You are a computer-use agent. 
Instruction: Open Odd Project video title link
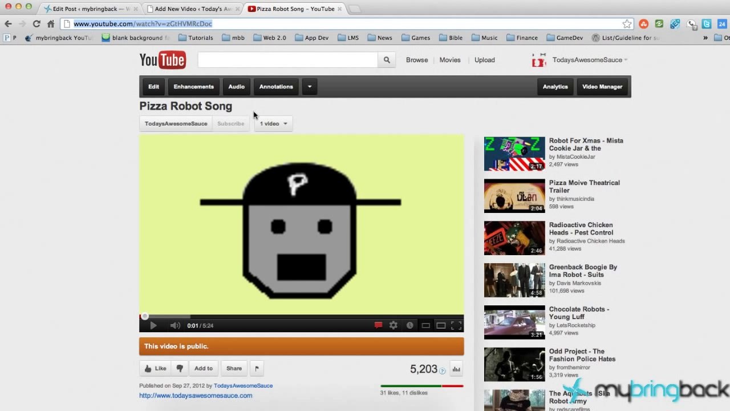[582, 356]
